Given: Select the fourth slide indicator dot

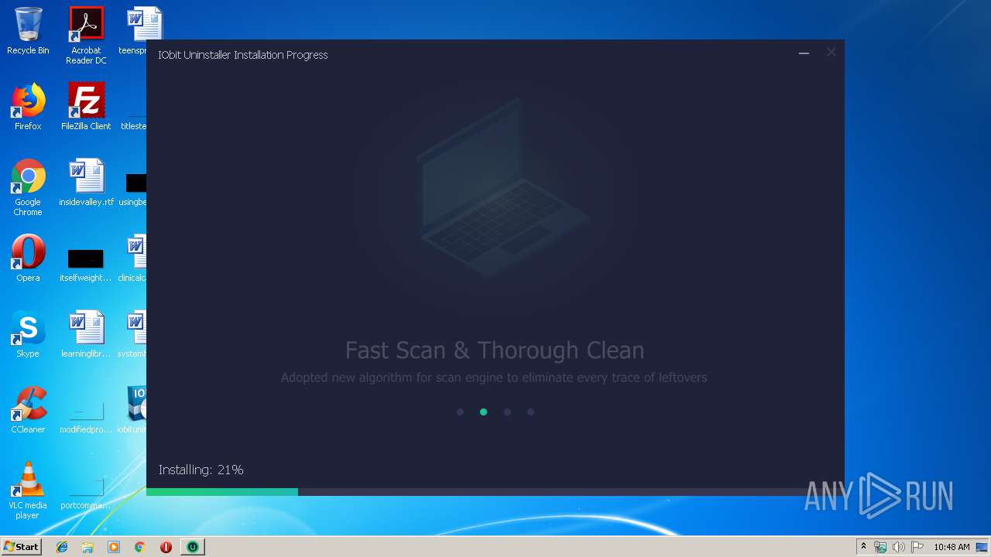Looking at the screenshot, I should 530,412.
